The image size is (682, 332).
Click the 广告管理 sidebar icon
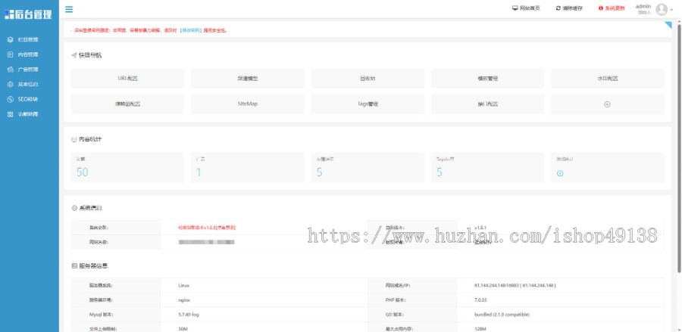11,70
